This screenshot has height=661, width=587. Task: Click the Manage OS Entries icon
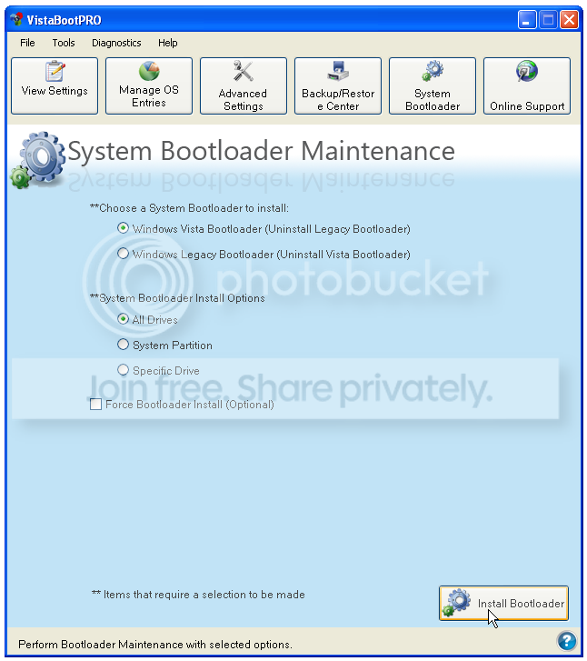149,73
